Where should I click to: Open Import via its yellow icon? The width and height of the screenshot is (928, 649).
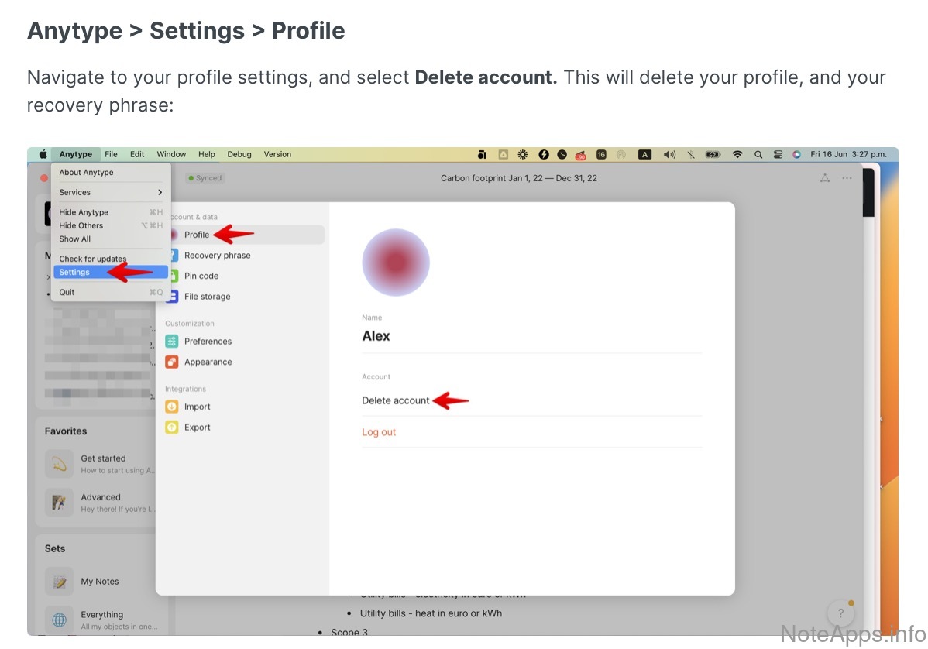[172, 407]
